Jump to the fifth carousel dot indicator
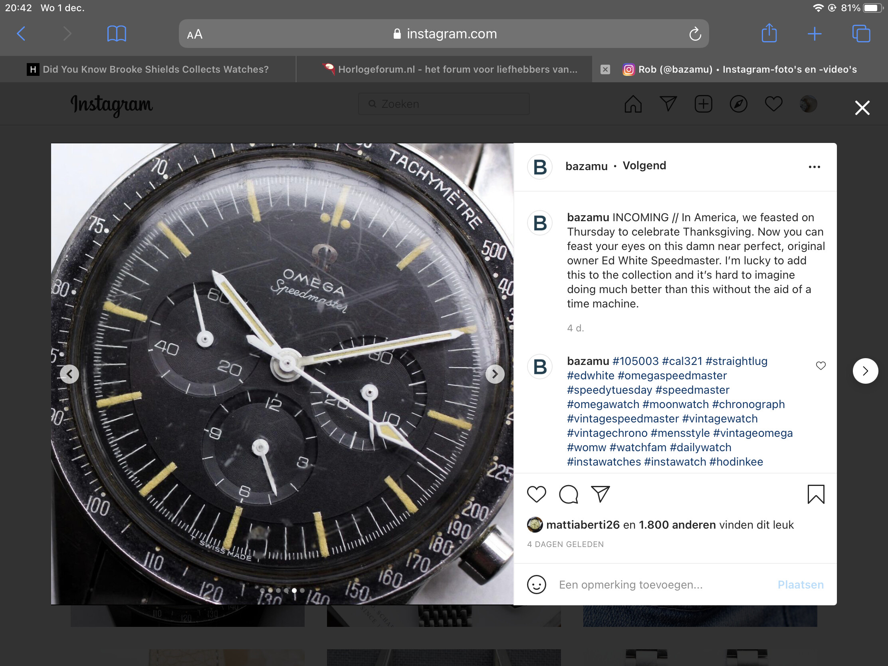888x666 pixels. (294, 591)
